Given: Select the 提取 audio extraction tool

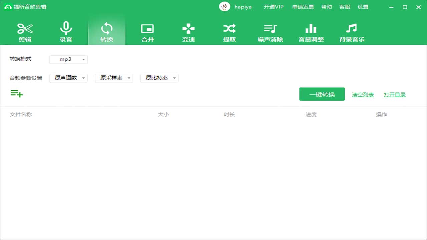Looking at the screenshot, I should coord(229,32).
